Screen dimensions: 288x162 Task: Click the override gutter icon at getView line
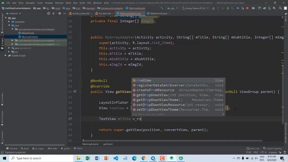point(75,91)
